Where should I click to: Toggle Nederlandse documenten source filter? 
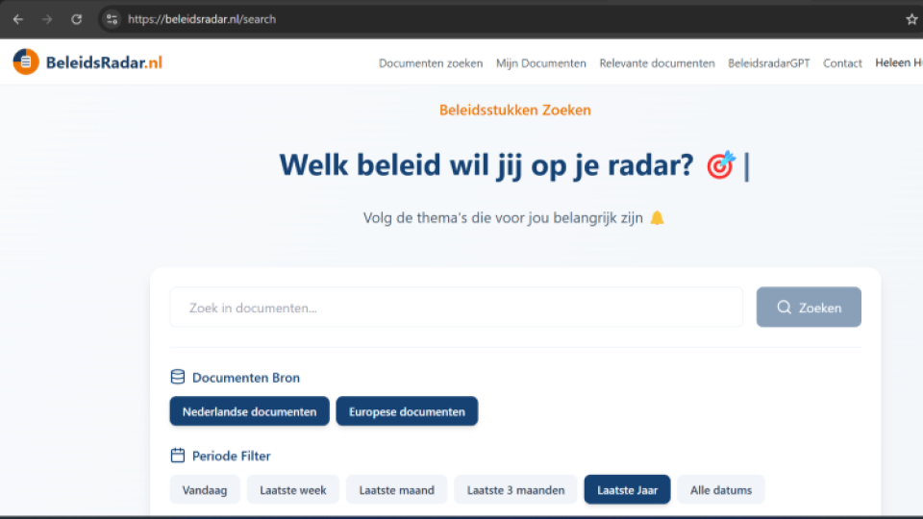(249, 411)
